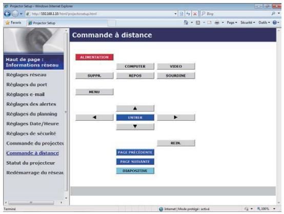Open the search provider dropdown arrow
The image size is (284, 214).
click(279, 13)
